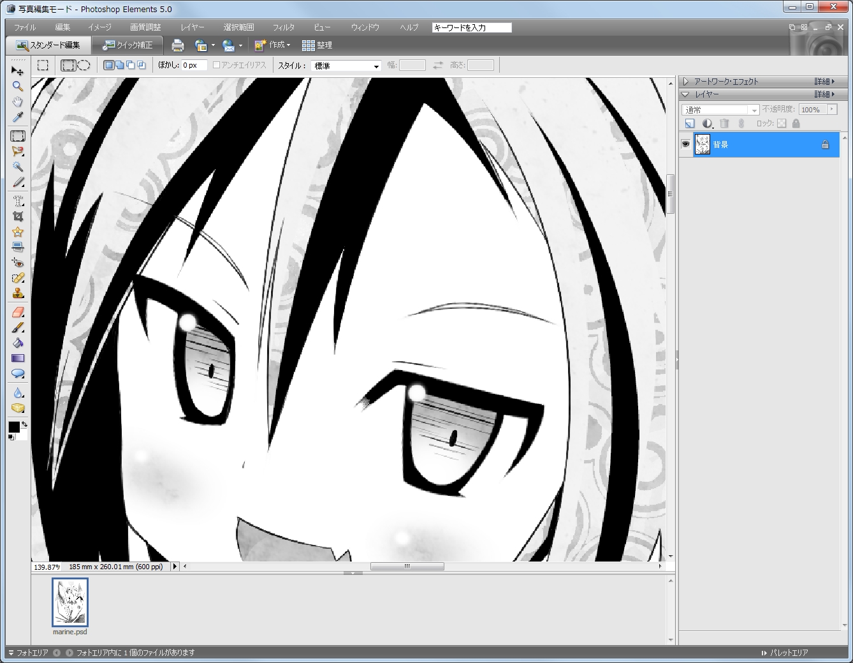This screenshot has width=853, height=663.
Task: Select the Rectangular Marquee tool in toolbox
Action: (17, 136)
